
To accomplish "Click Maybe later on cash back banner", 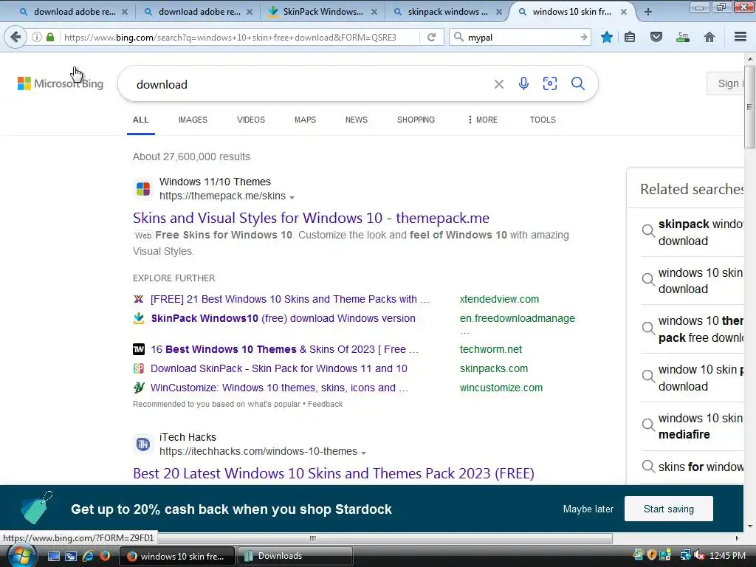I will [x=588, y=509].
